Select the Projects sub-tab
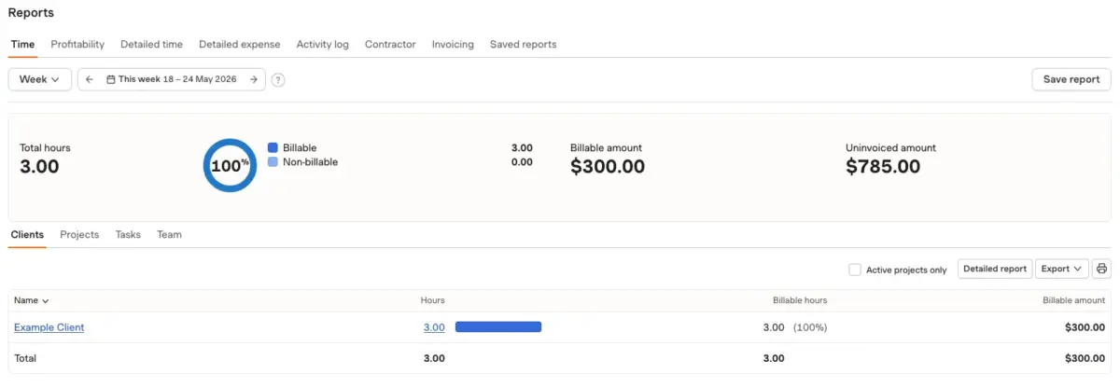This screenshot has height=388, width=1120. (79, 234)
